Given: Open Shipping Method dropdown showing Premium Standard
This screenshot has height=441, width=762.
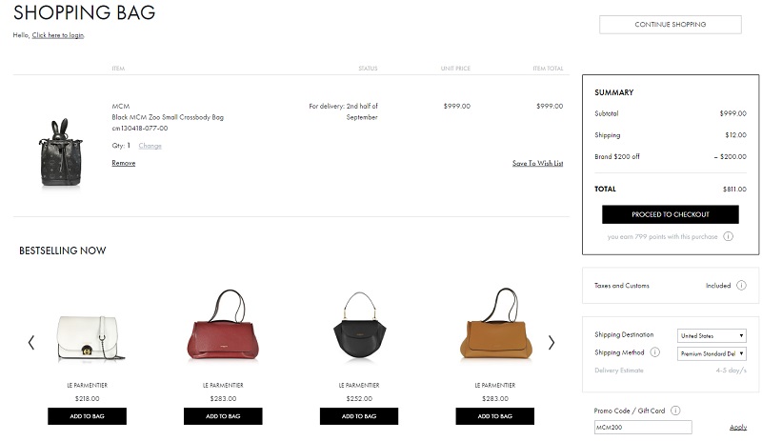Looking at the screenshot, I should click(x=711, y=352).
